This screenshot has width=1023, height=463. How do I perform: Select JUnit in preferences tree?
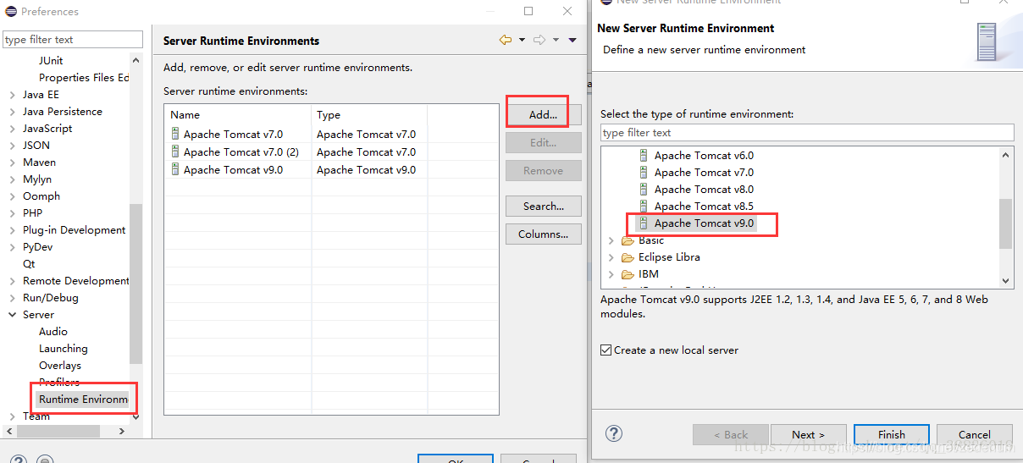(x=51, y=60)
